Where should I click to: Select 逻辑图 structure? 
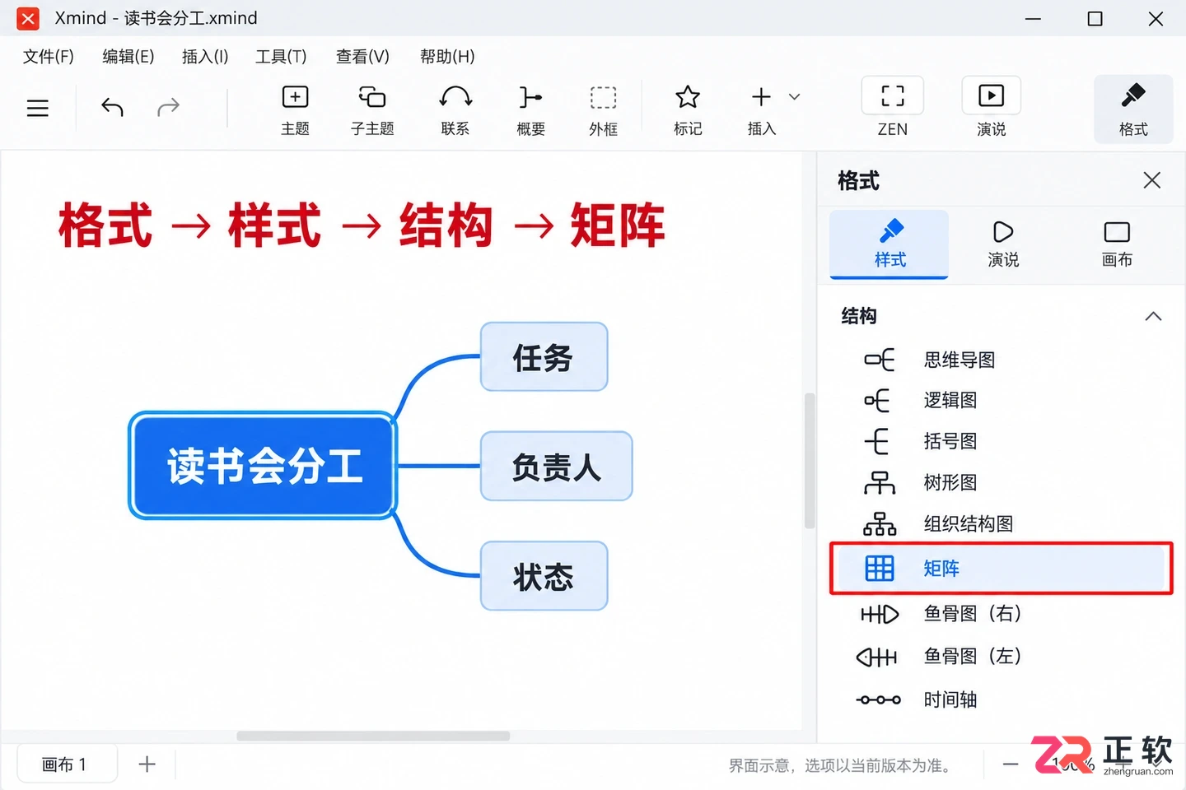click(x=1001, y=400)
